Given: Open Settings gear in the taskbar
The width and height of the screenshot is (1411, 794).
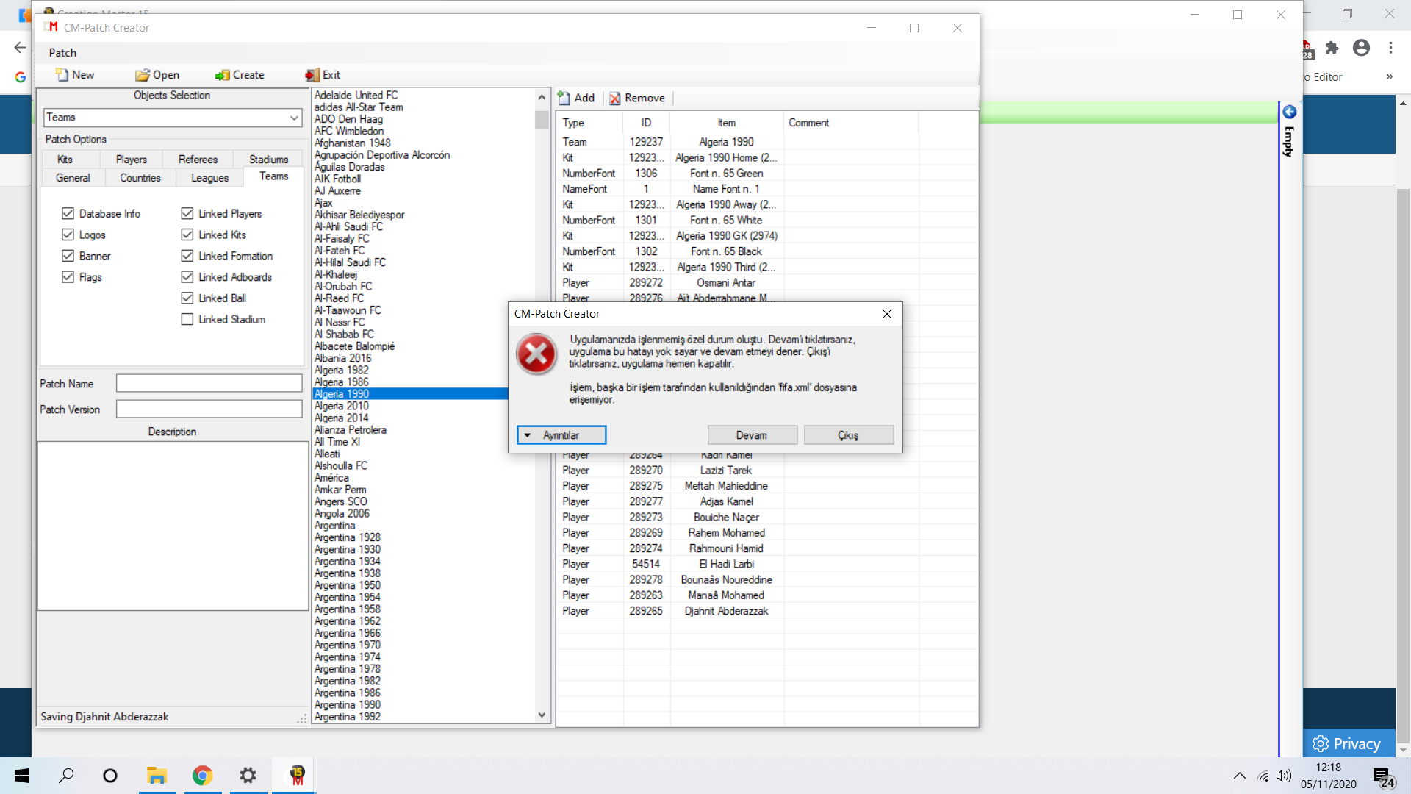Looking at the screenshot, I should tap(248, 776).
